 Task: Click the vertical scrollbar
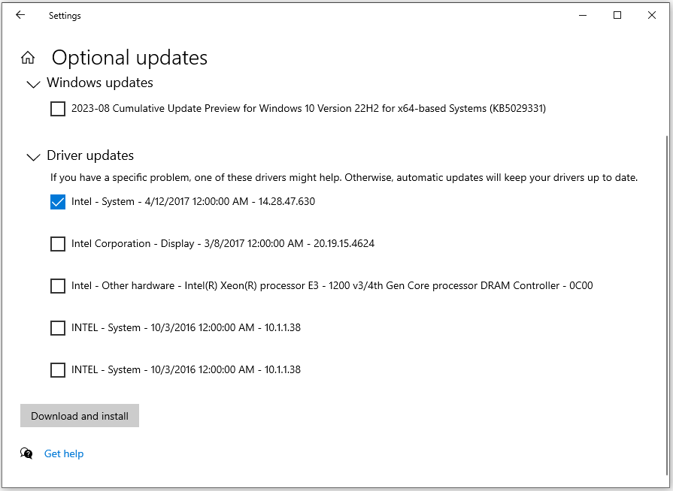click(x=666, y=307)
